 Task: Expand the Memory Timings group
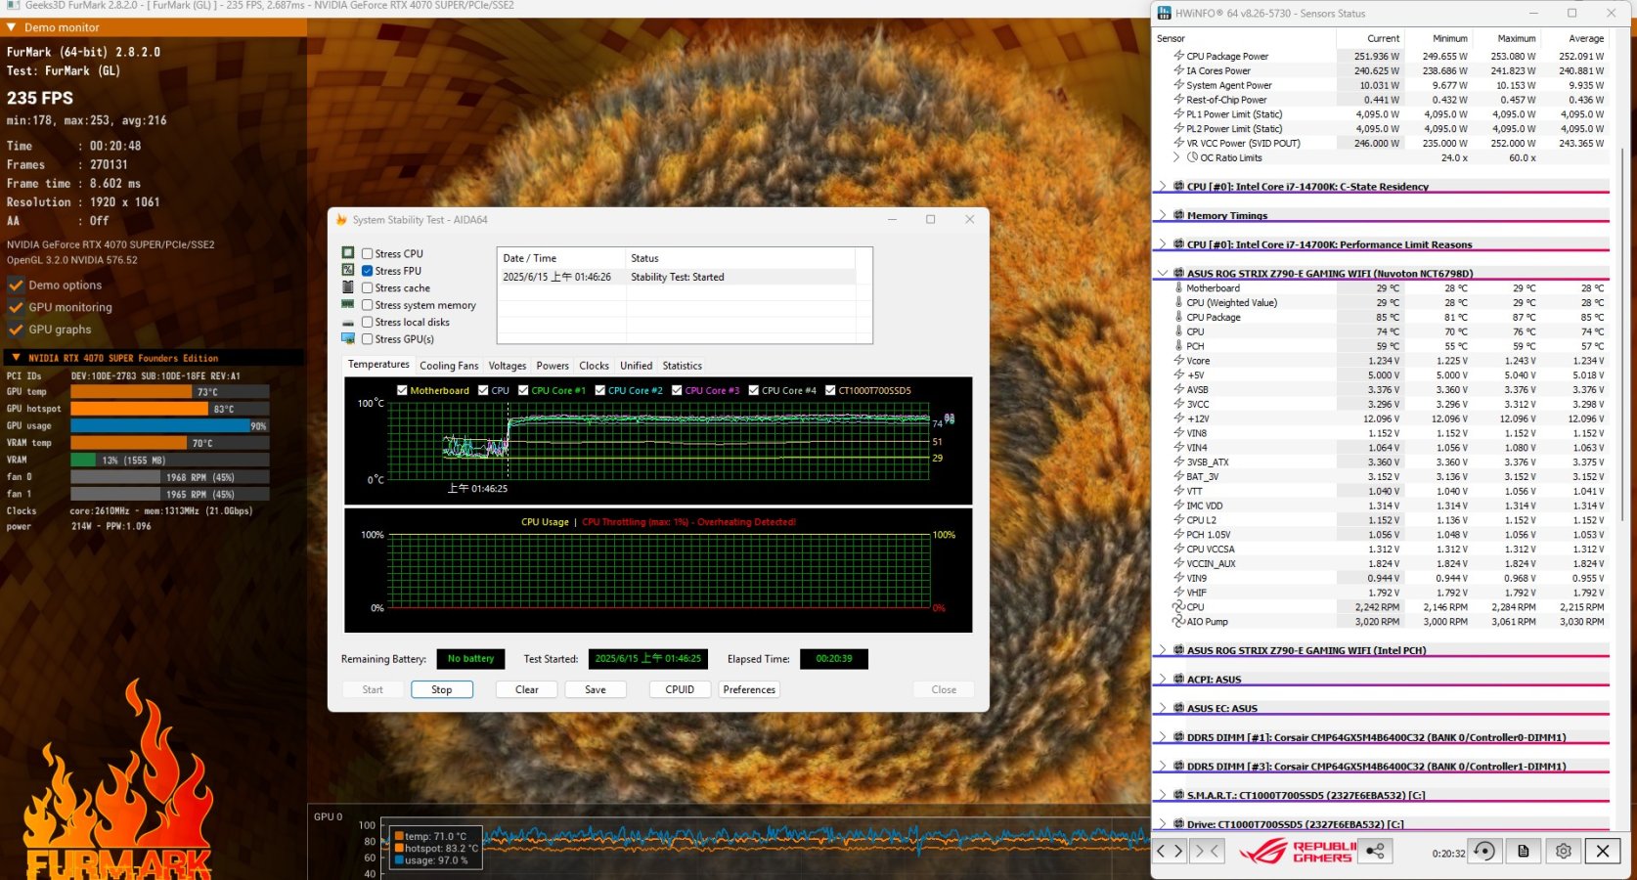[1163, 215]
